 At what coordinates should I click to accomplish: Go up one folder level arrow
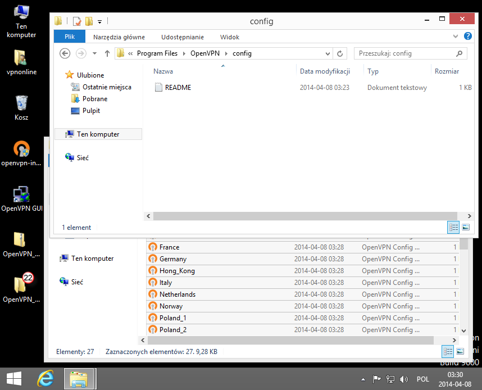(107, 53)
